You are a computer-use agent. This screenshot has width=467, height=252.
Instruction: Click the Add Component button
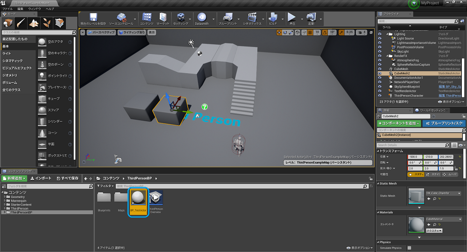click(x=399, y=123)
